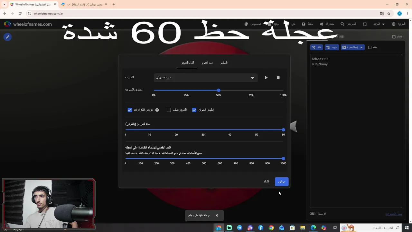The image size is (412, 232).
Task: Click the Chrome profile avatar
Action: (399, 14)
